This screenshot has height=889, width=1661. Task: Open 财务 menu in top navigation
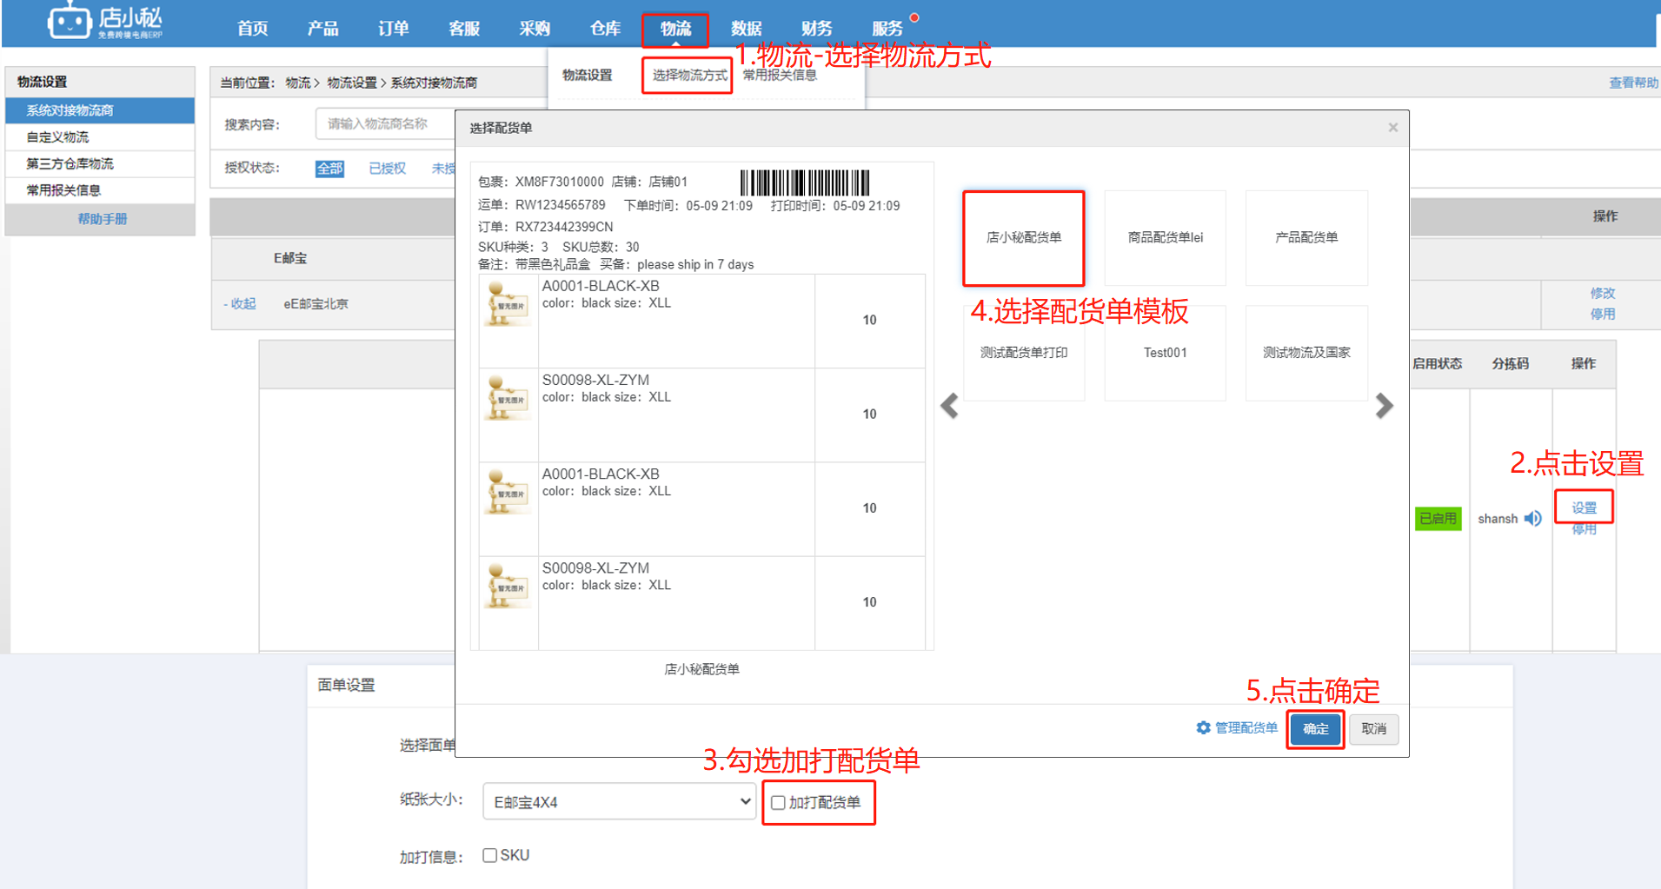pos(817,29)
